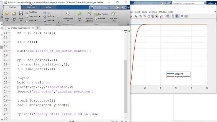Expand the Compare dropdown arrow
The width and height of the screenshot is (217, 122).
pyautogui.click(x=39, y=17)
